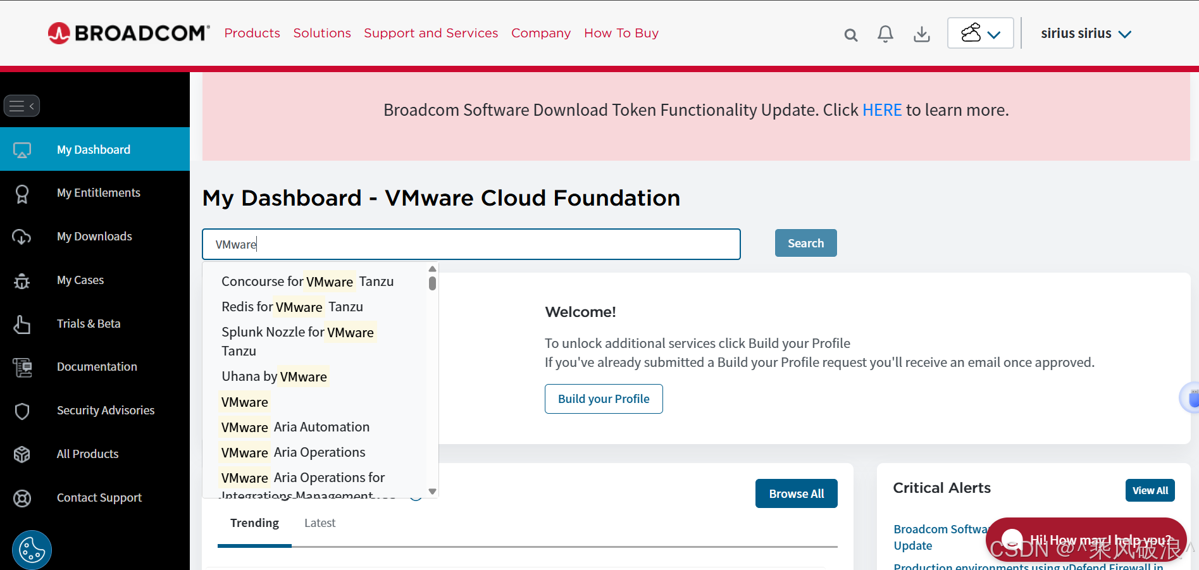Select suggestion Concourse for VMware Tanzu
Image resolution: width=1199 pixels, height=570 pixels.
pos(308,282)
